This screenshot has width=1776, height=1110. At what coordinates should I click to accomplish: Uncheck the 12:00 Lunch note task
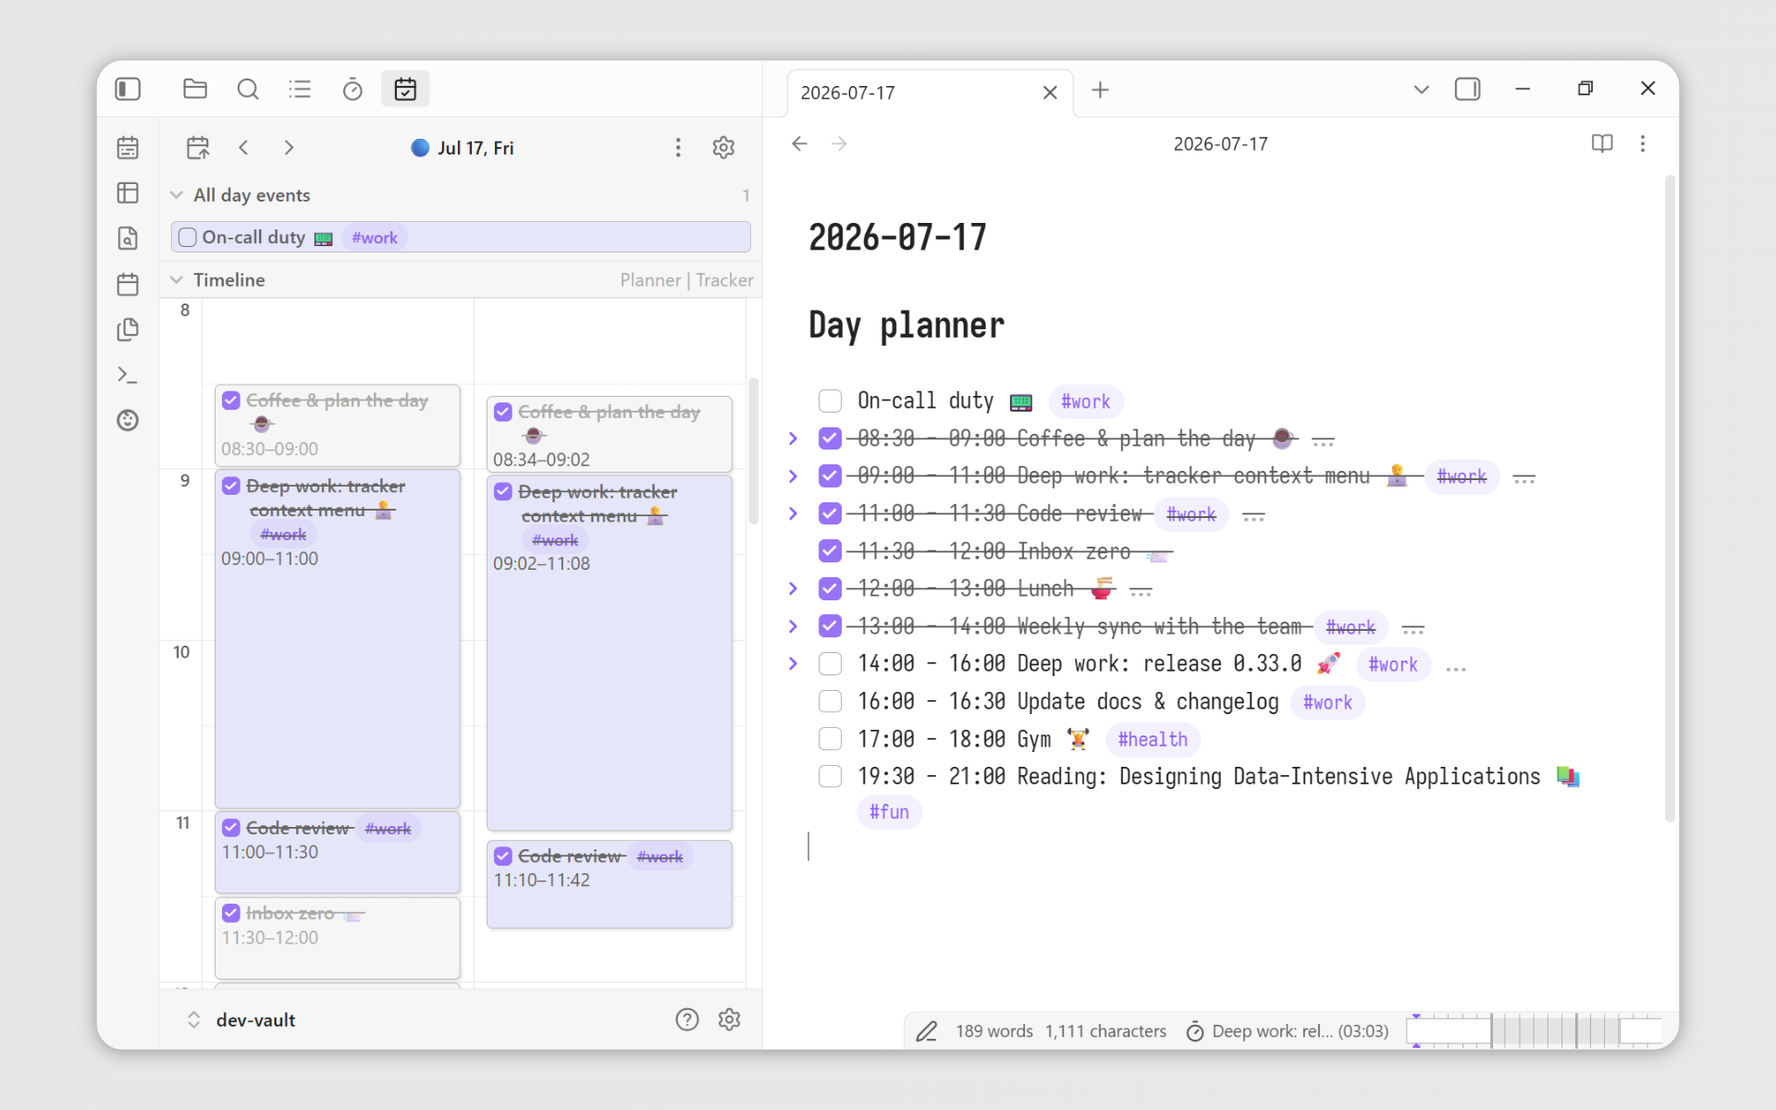click(x=830, y=588)
